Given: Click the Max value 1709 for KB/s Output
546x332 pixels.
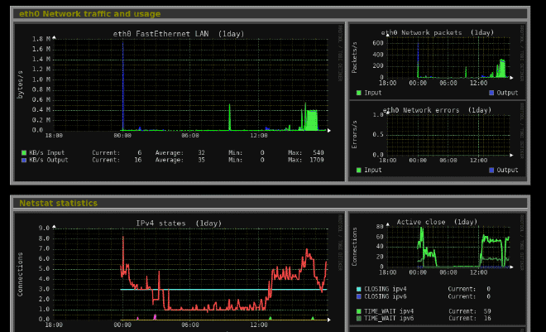Looking at the screenshot, I should pyautogui.click(x=317, y=160).
